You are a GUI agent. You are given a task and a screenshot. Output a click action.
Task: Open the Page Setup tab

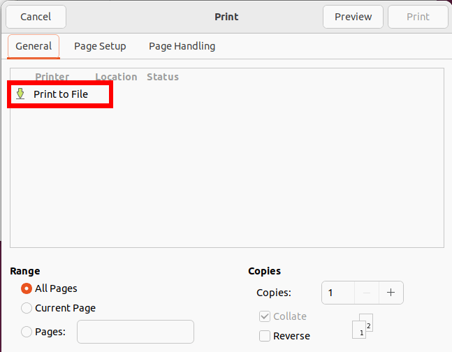[100, 46]
